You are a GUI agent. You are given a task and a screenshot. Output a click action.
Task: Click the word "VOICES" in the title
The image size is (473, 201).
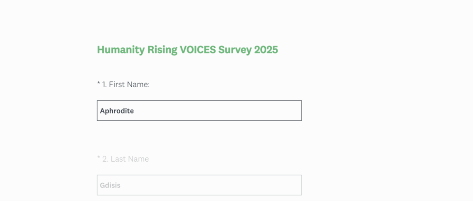click(x=197, y=50)
